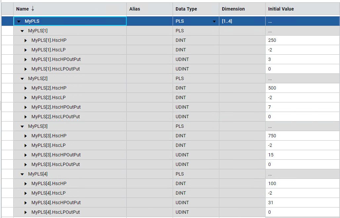340x218 pixels.
Task: Edit the initial value 250 field
Action: pyautogui.click(x=302, y=41)
